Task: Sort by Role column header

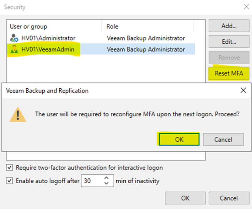Action: (147, 26)
